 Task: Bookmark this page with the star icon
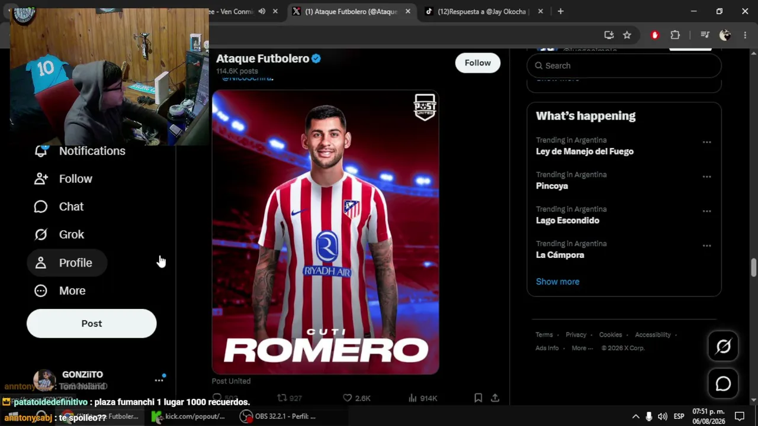point(627,35)
